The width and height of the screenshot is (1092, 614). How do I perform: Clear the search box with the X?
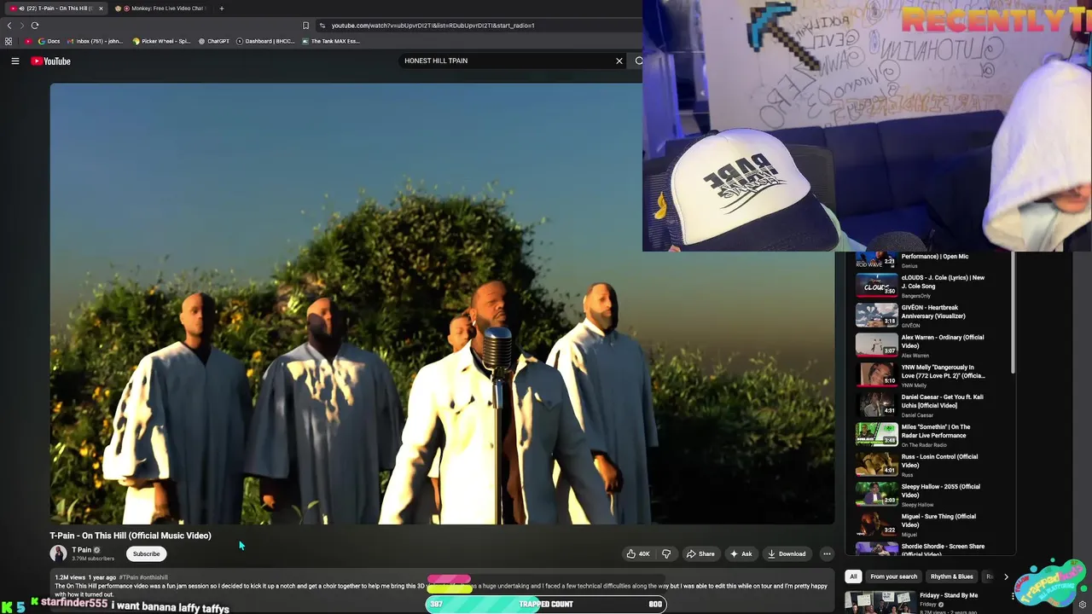point(619,61)
